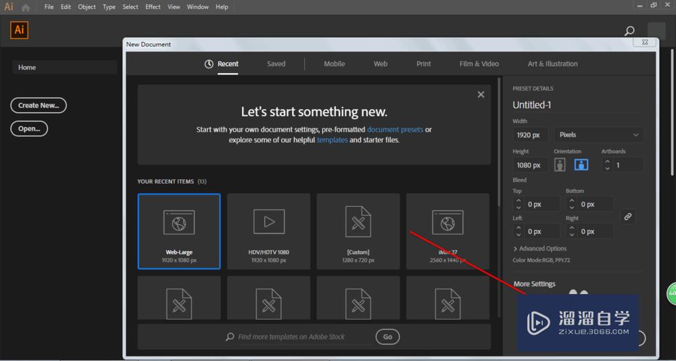
Task: Open the Edit menu
Action: coord(66,7)
